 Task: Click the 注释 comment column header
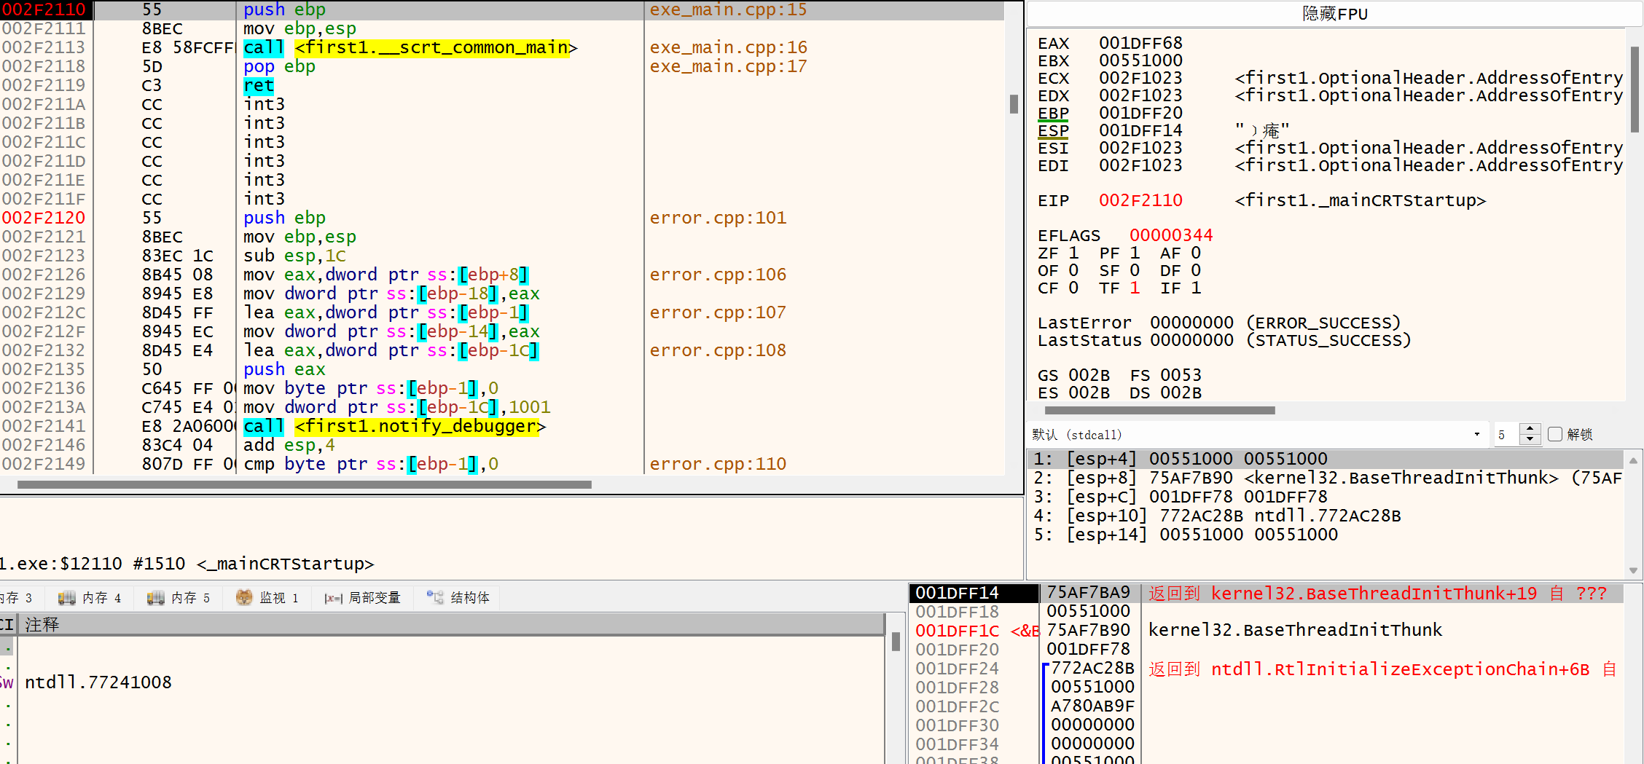(42, 624)
